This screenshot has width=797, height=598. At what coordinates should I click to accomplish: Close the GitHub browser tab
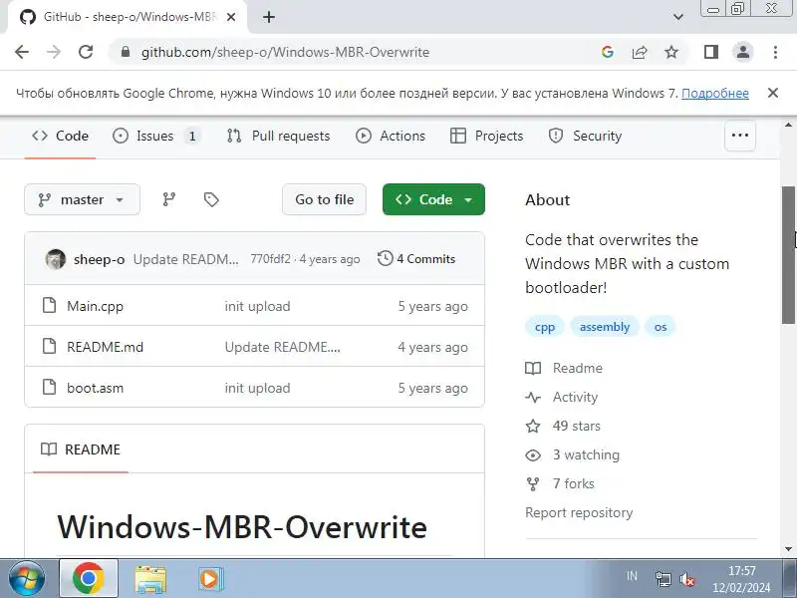click(231, 17)
